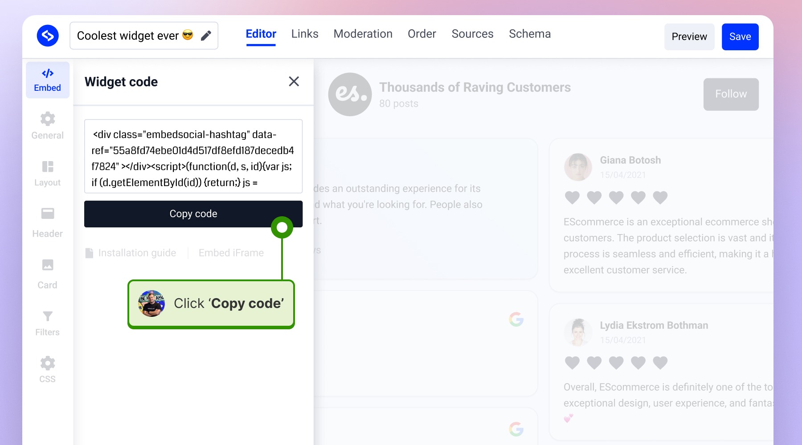The height and width of the screenshot is (445, 802).
Task: Switch to the Editor tab
Action: pos(261,34)
